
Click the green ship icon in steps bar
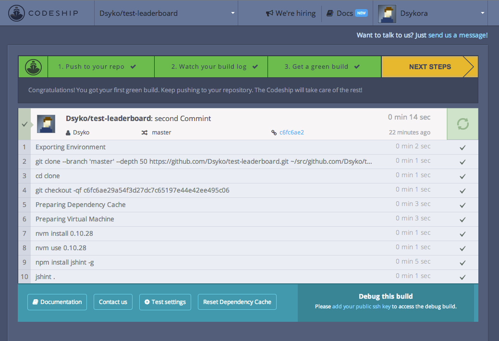pos(33,67)
